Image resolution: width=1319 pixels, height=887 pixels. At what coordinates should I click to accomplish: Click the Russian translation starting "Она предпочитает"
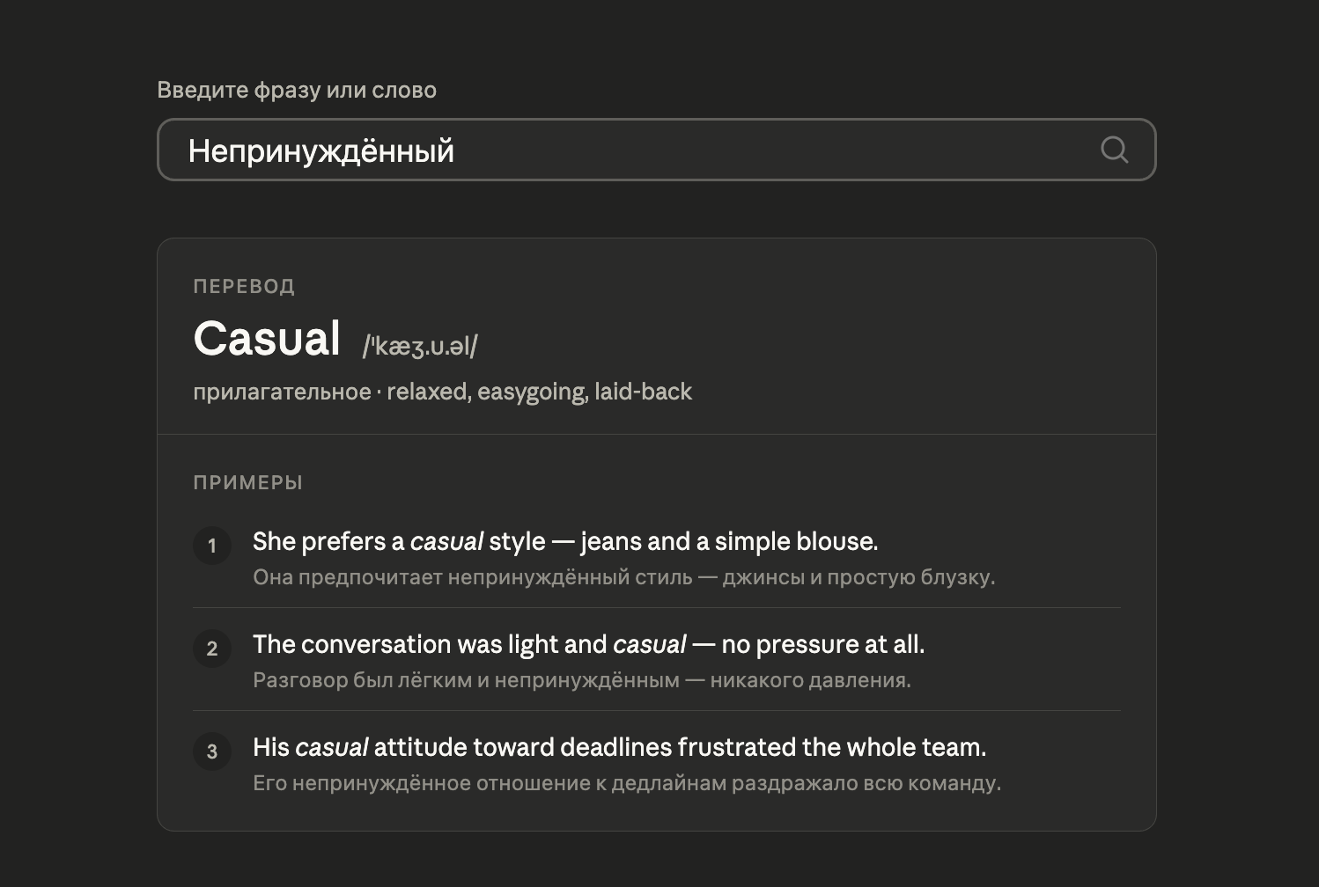pyautogui.click(x=623, y=577)
